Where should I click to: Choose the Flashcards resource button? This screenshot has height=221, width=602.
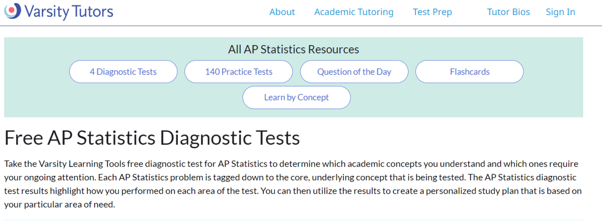pyautogui.click(x=469, y=72)
